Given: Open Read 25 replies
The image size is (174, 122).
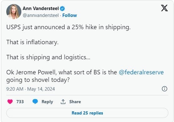Looking at the screenshot, I should tap(87, 113).
